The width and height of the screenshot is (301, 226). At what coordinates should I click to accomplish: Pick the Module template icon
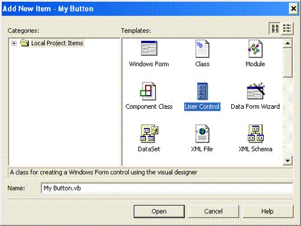point(255,49)
